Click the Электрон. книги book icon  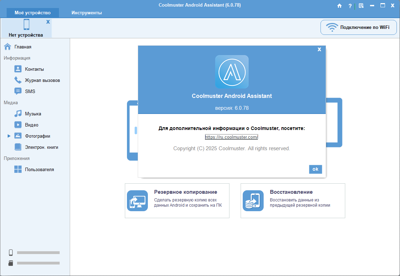point(18,147)
